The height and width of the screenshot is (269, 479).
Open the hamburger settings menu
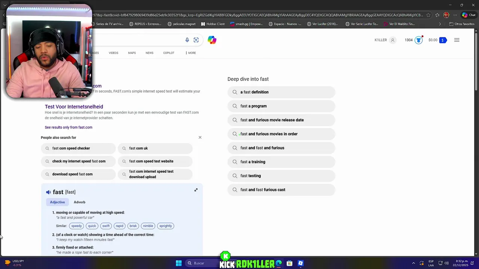(457, 40)
